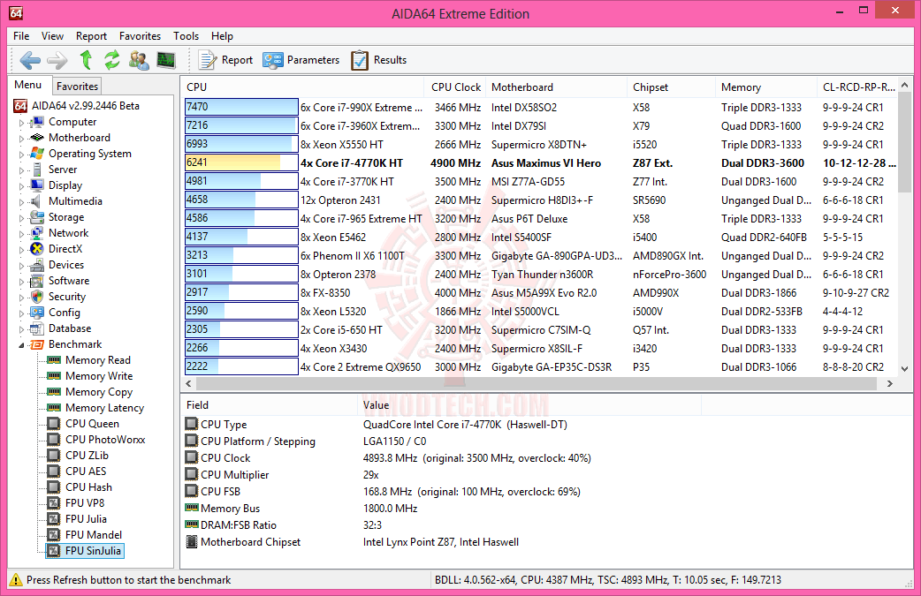This screenshot has height=596, width=921.
Task: Expand the Multimedia tree node
Action: 22,201
